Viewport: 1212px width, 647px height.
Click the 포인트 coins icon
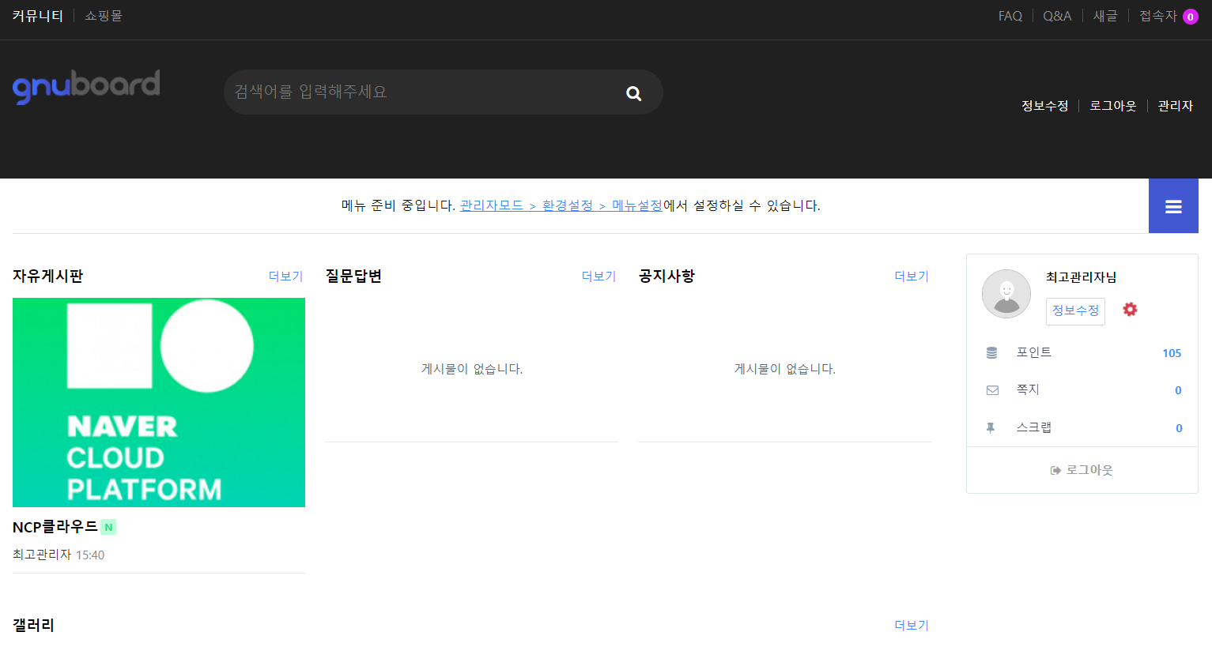click(x=991, y=353)
